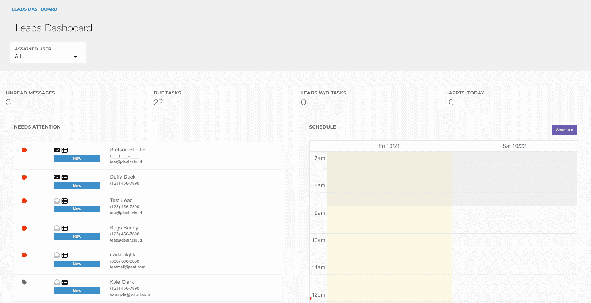Click the 9am slot on Fri 10/21
The width and height of the screenshot is (591, 303).
[389, 213]
